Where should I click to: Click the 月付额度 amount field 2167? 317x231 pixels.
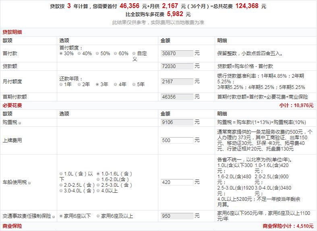coord(177,82)
